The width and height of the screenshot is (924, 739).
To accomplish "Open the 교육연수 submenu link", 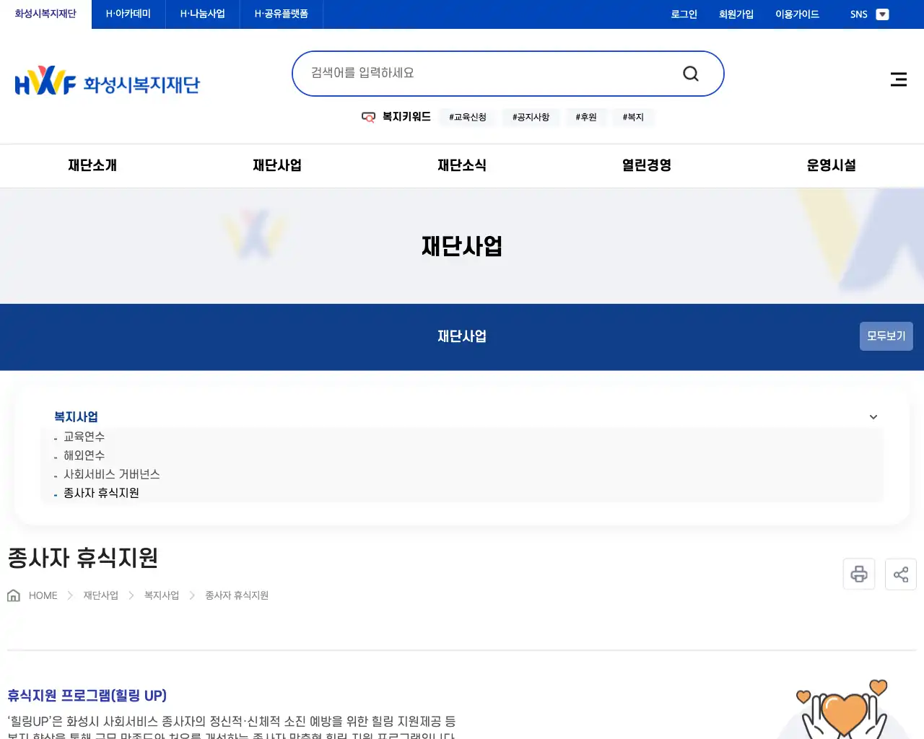I will click(x=84, y=437).
